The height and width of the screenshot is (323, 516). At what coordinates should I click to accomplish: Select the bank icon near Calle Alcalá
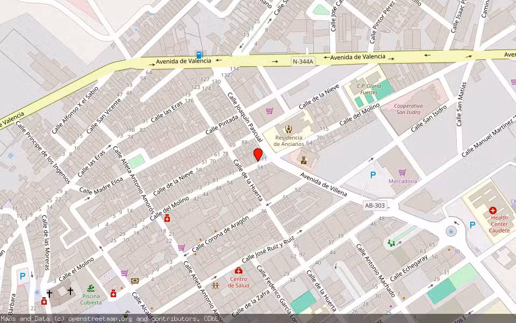135,281
